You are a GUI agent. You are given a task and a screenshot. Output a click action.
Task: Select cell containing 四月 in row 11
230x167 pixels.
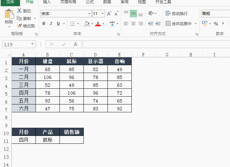pyautogui.click(x=24, y=140)
